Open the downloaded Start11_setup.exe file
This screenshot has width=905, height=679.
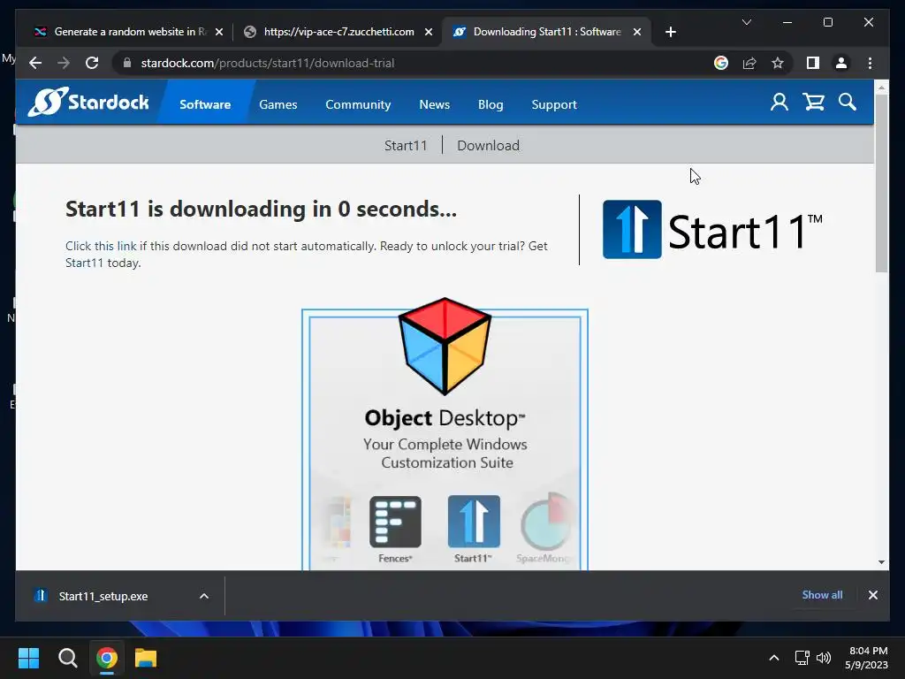coord(103,596)
